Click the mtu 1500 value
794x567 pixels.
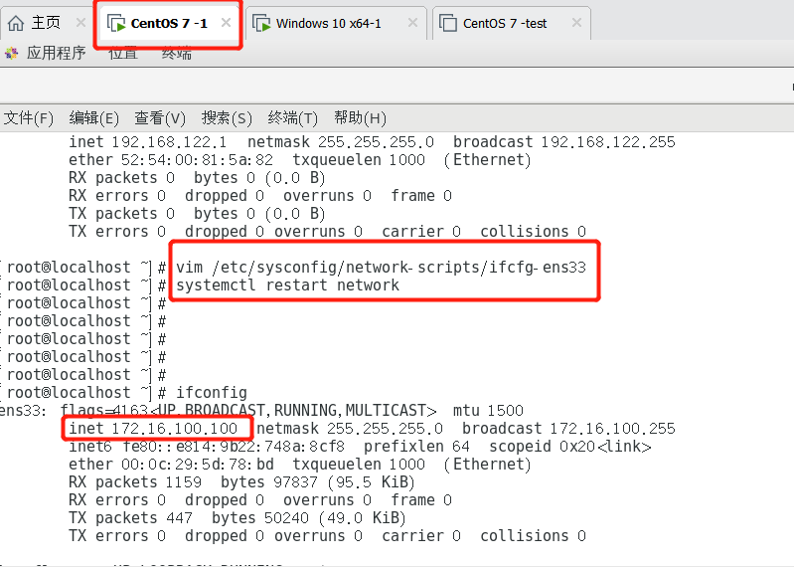coord(488,411)
